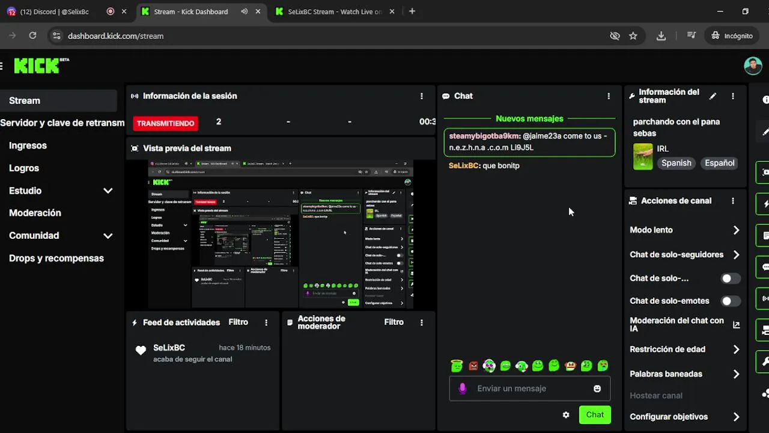Viewport: 769px width, 433px height.
Task: Click the purple microphone icon in chat input
Action: 462,388
